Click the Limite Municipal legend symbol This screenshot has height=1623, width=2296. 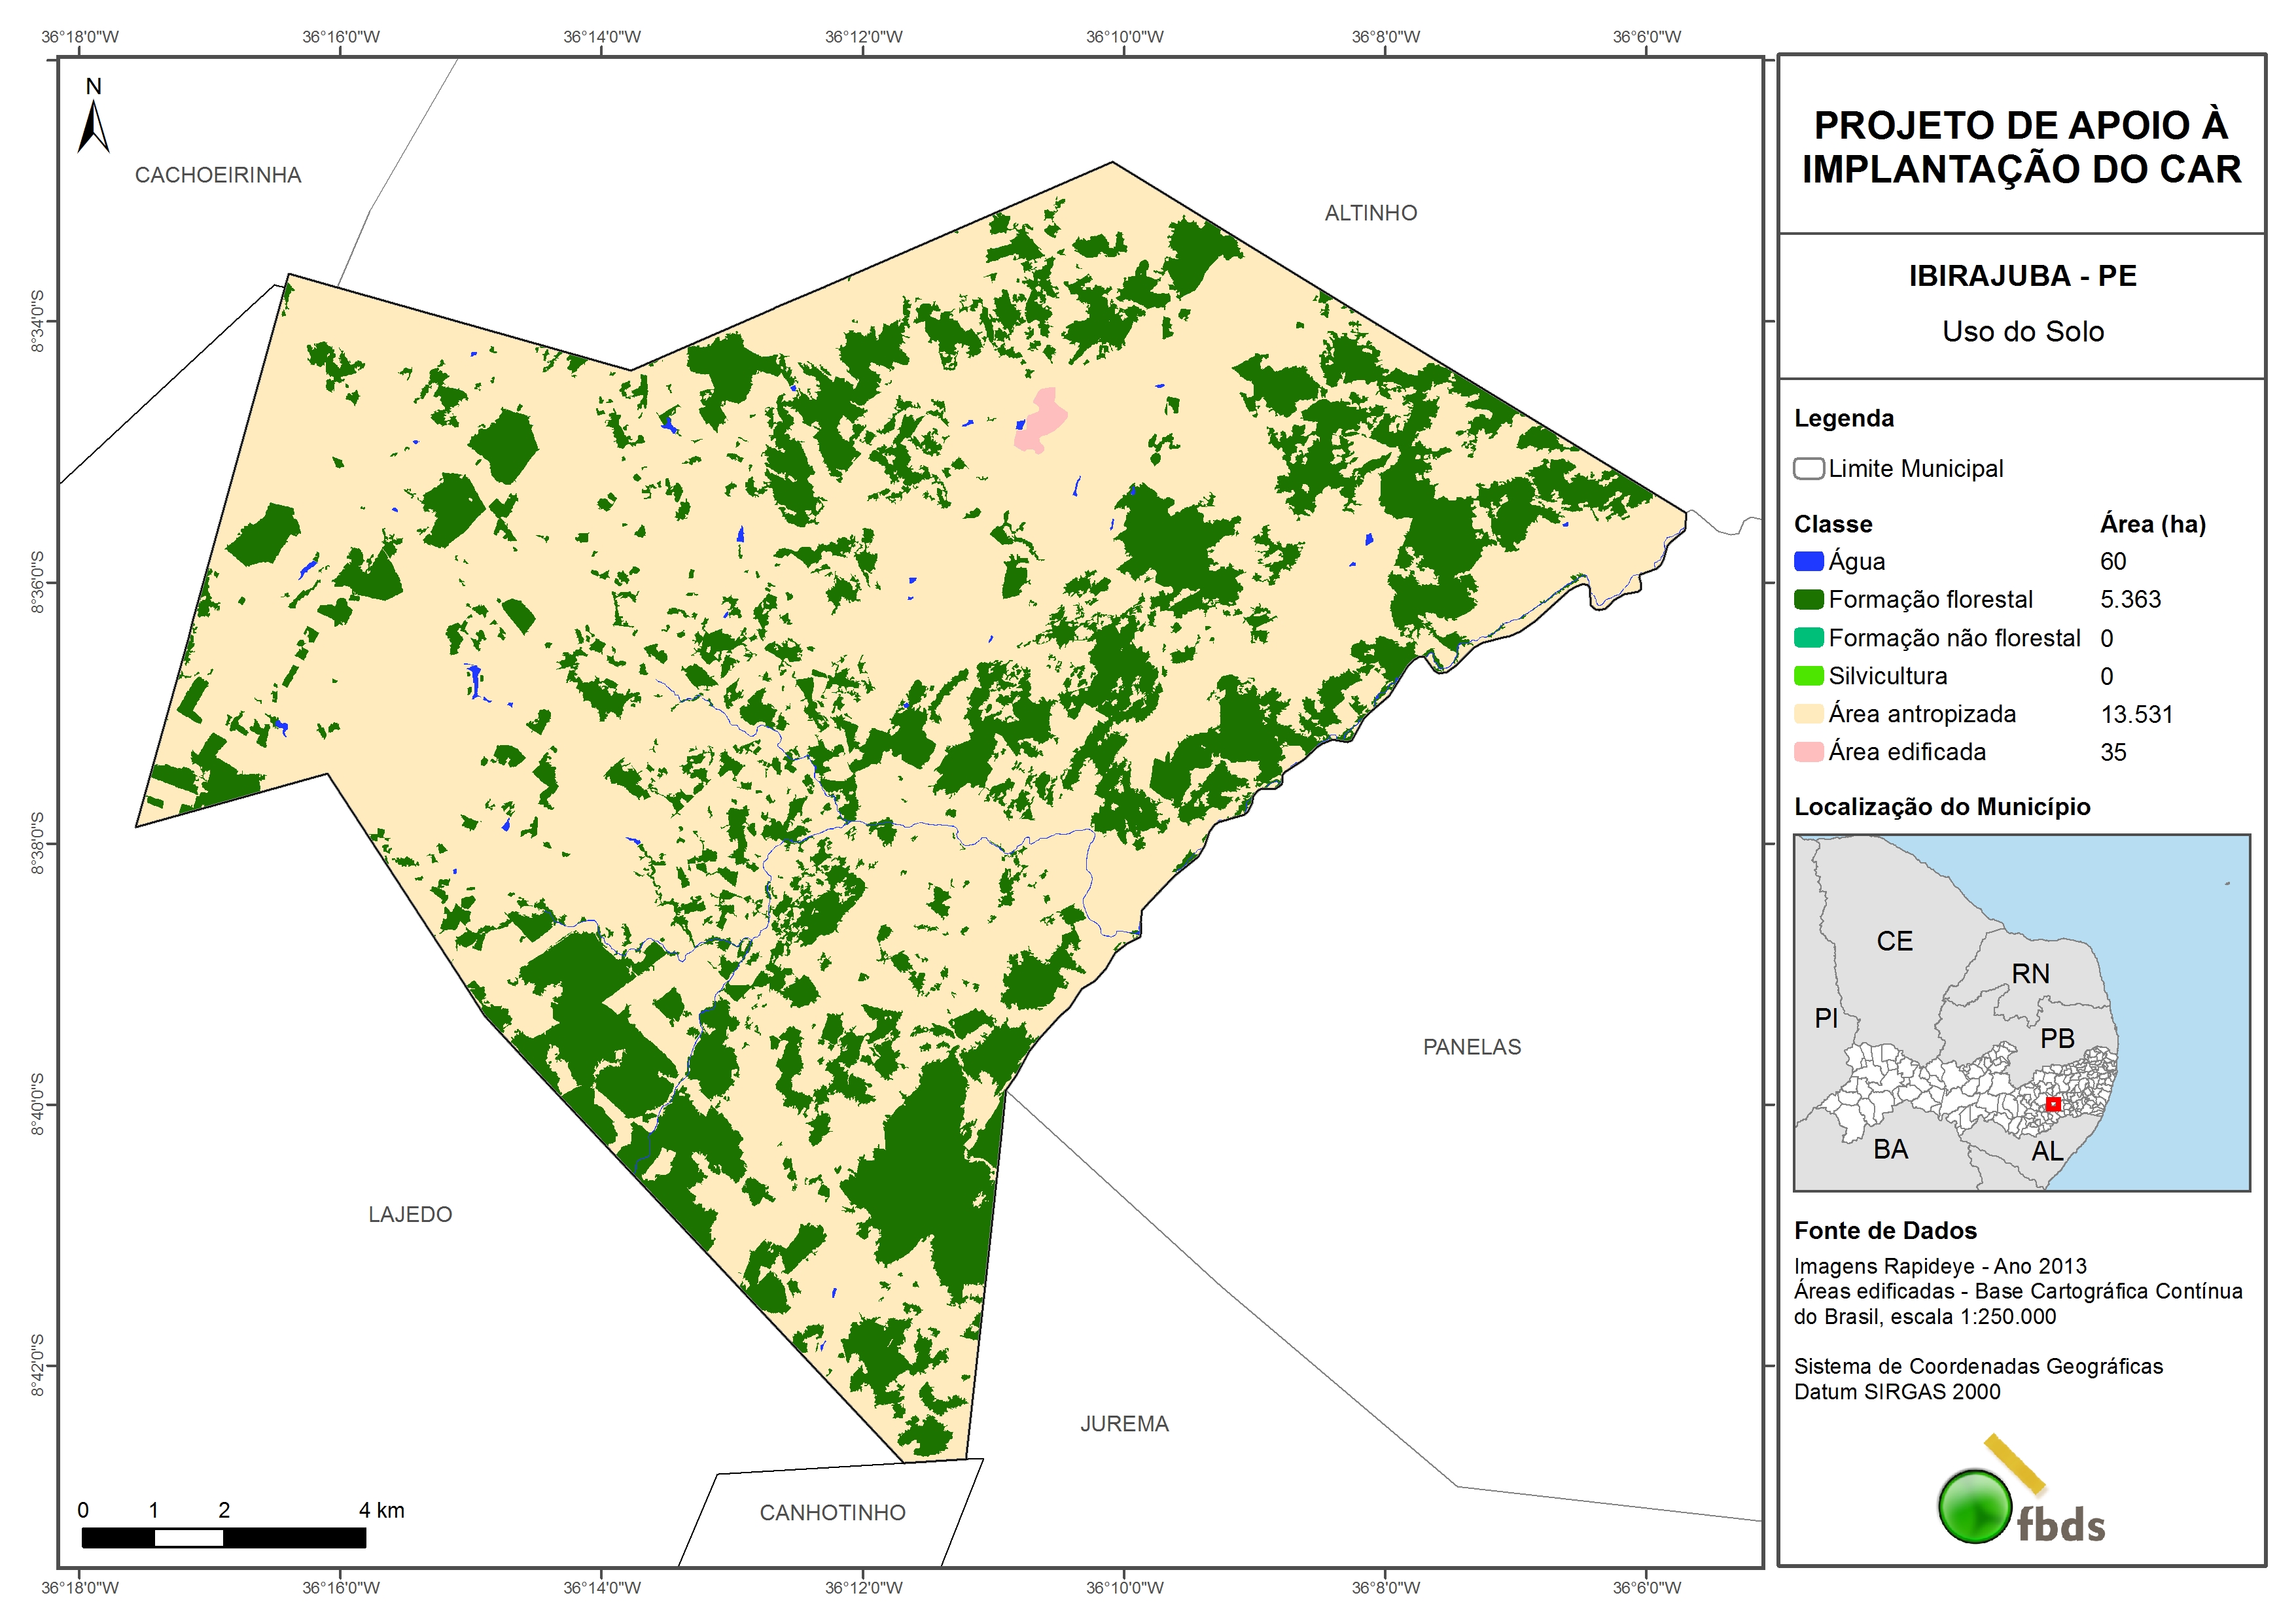coord(1808,469)
